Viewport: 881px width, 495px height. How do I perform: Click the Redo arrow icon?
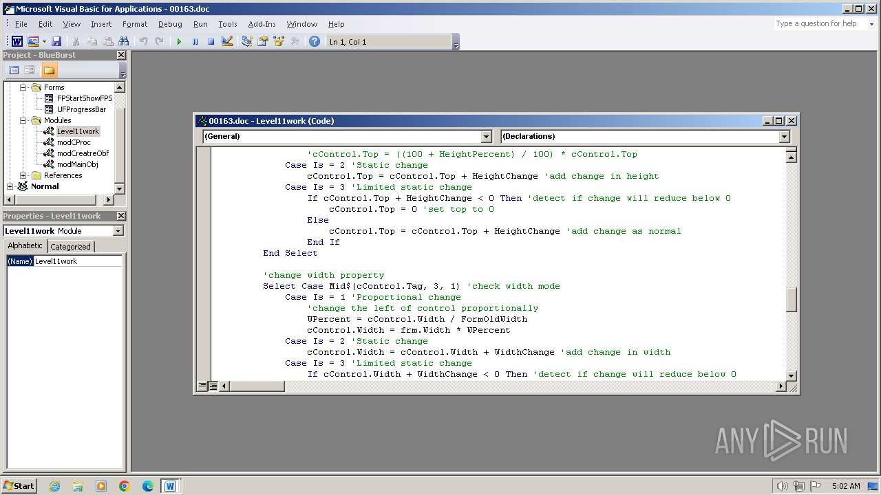click(159, 42)
